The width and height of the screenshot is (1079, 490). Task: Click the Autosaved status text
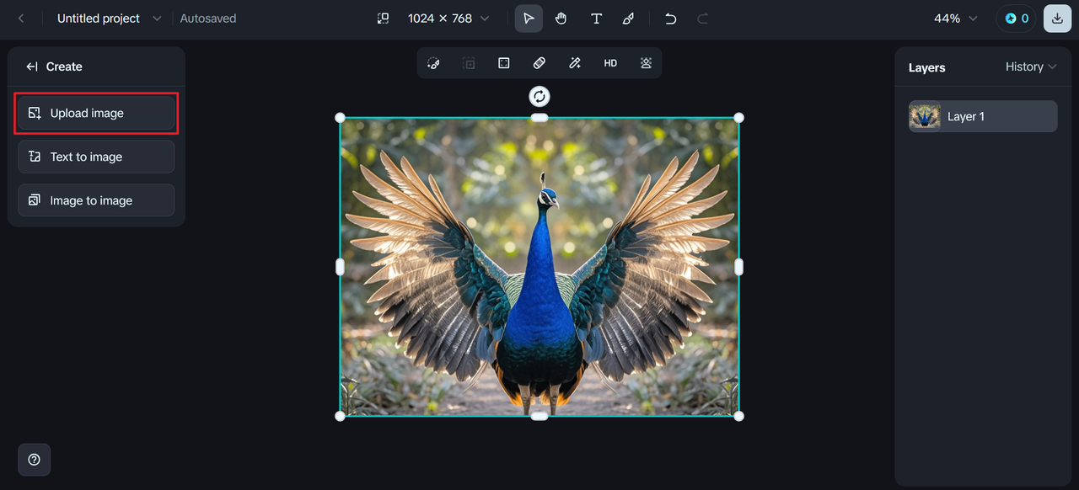[x=208, y=19]
